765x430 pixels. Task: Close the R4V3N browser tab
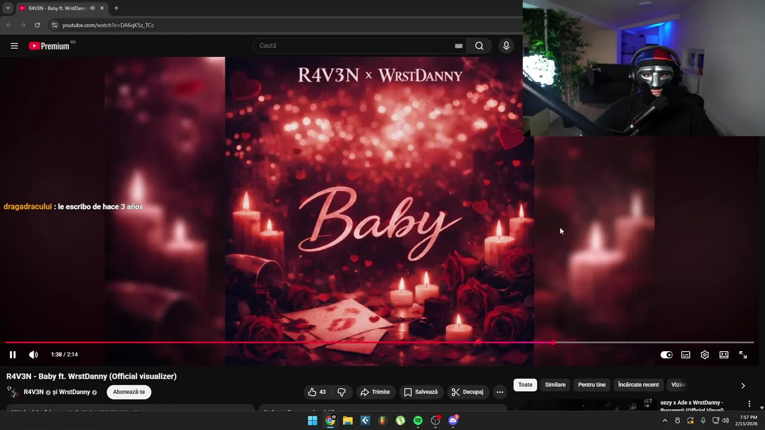click(x=102, y=8)
